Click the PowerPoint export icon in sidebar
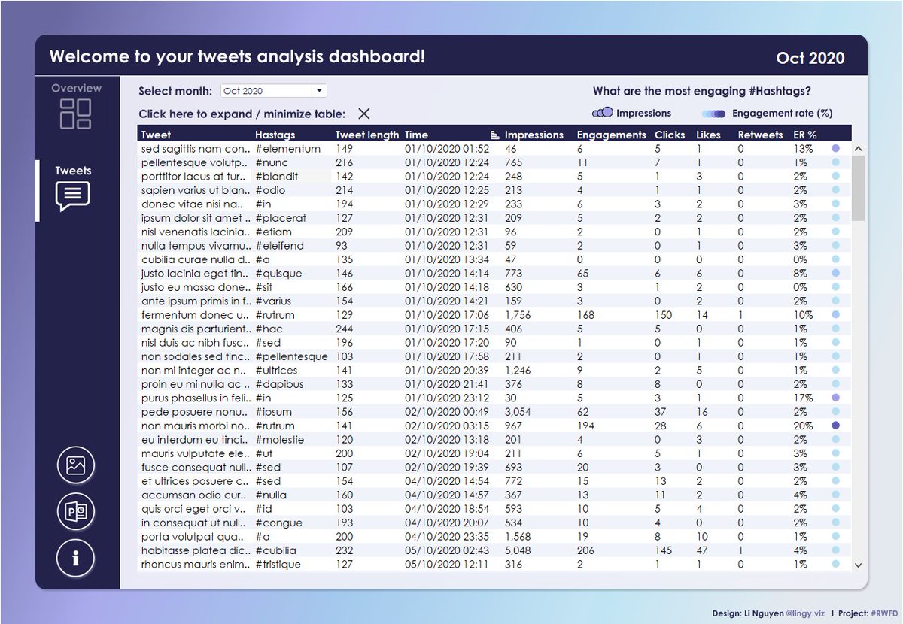This screenshot has height=624, width=903. pos(76,512)
